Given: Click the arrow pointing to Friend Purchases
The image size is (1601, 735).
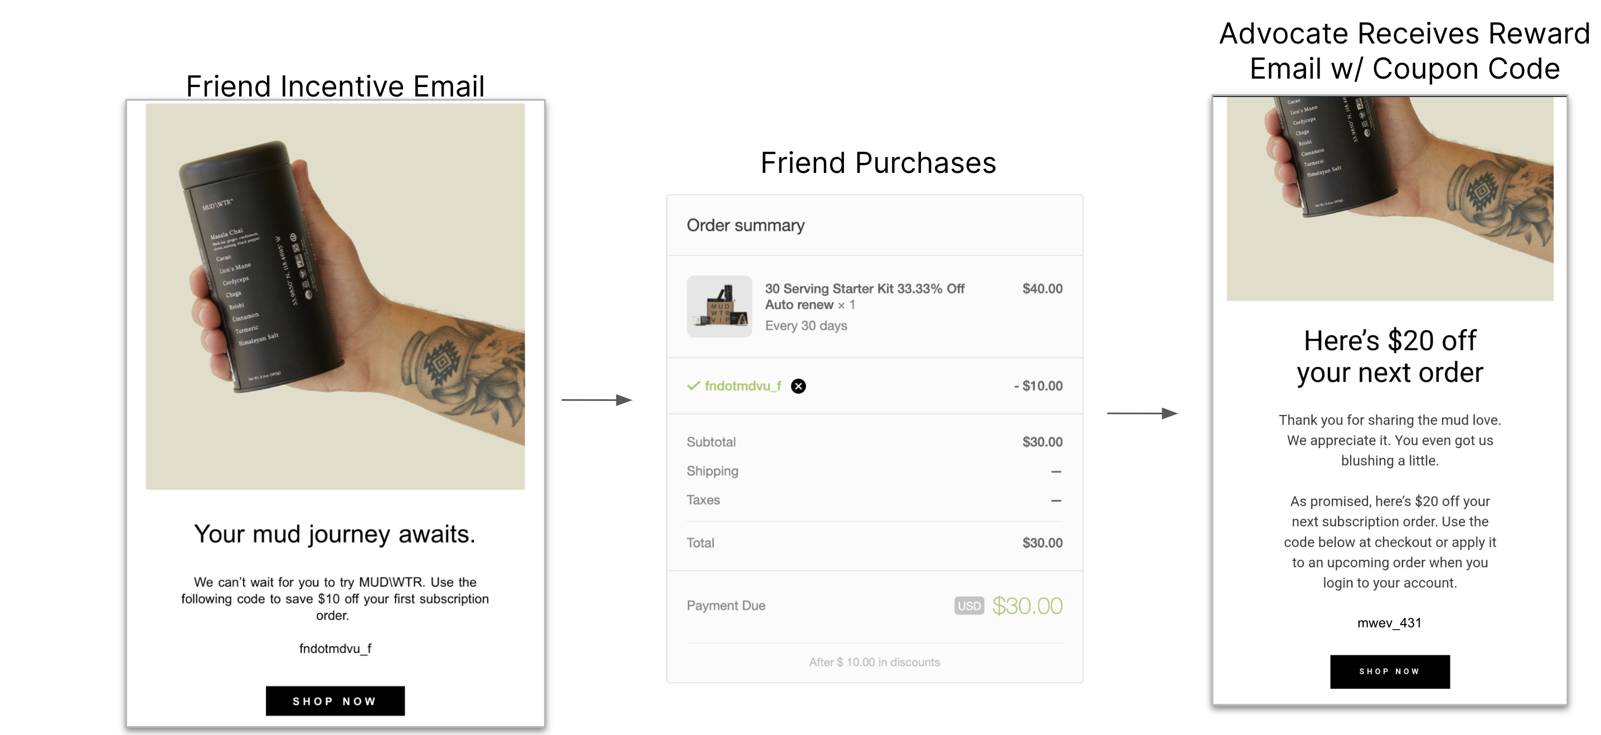Looking at the screenshot, I should [x=596, y=400].
